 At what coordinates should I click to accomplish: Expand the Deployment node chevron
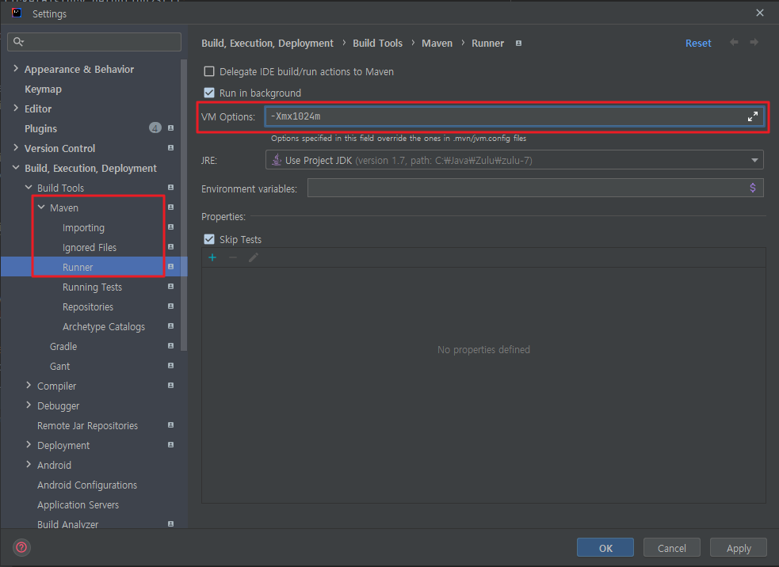[29, 445]
